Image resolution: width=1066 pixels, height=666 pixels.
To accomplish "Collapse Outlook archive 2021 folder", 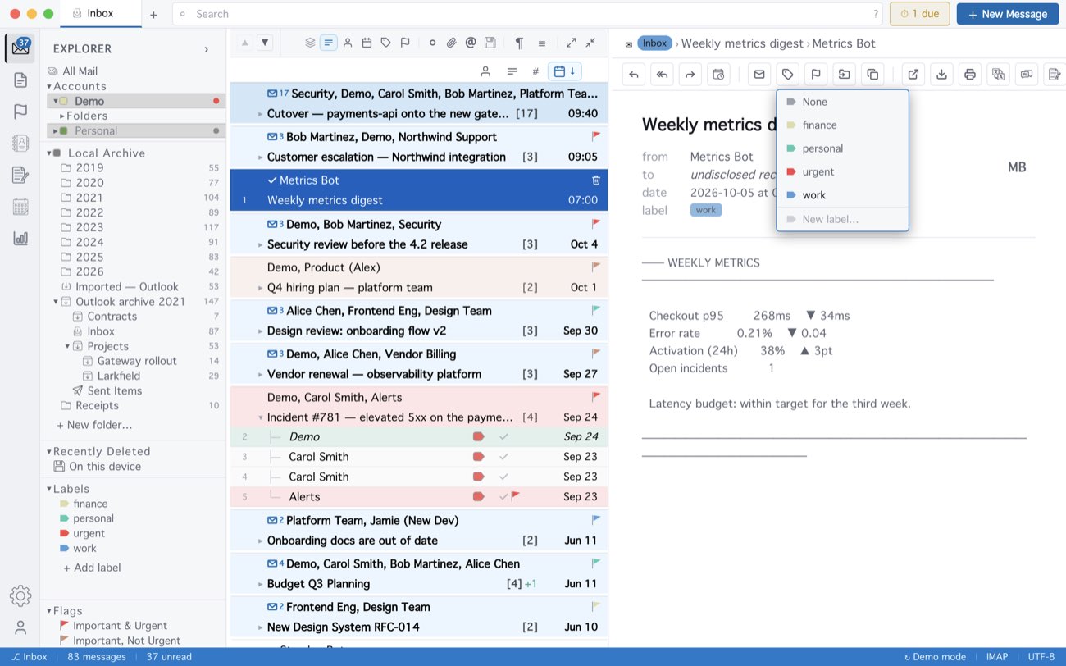I will click(x=56, y=302).
